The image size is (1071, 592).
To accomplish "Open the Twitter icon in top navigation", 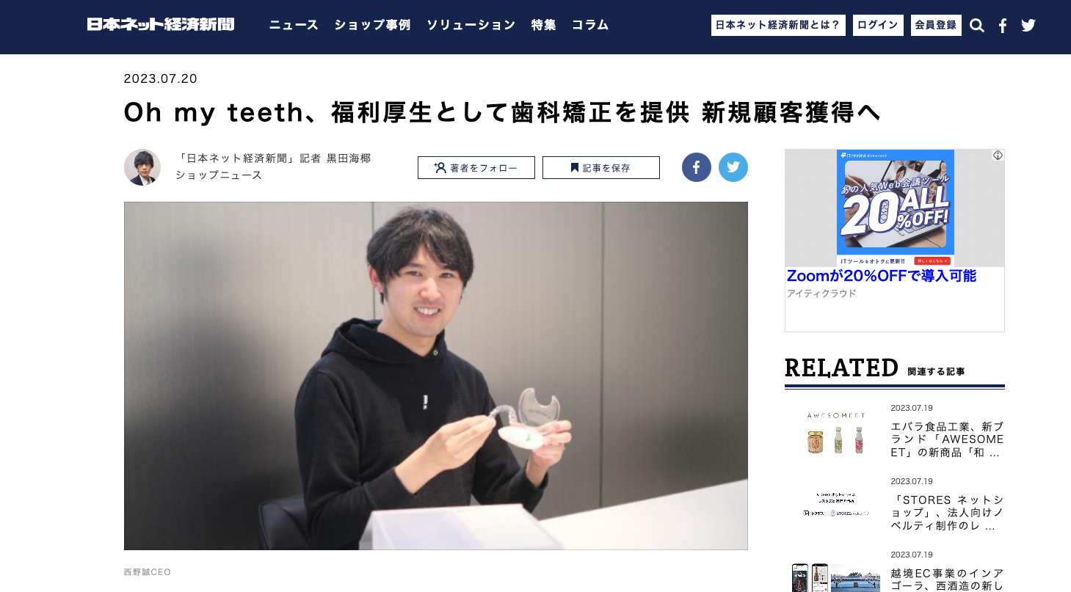I will coord(1028,26).
